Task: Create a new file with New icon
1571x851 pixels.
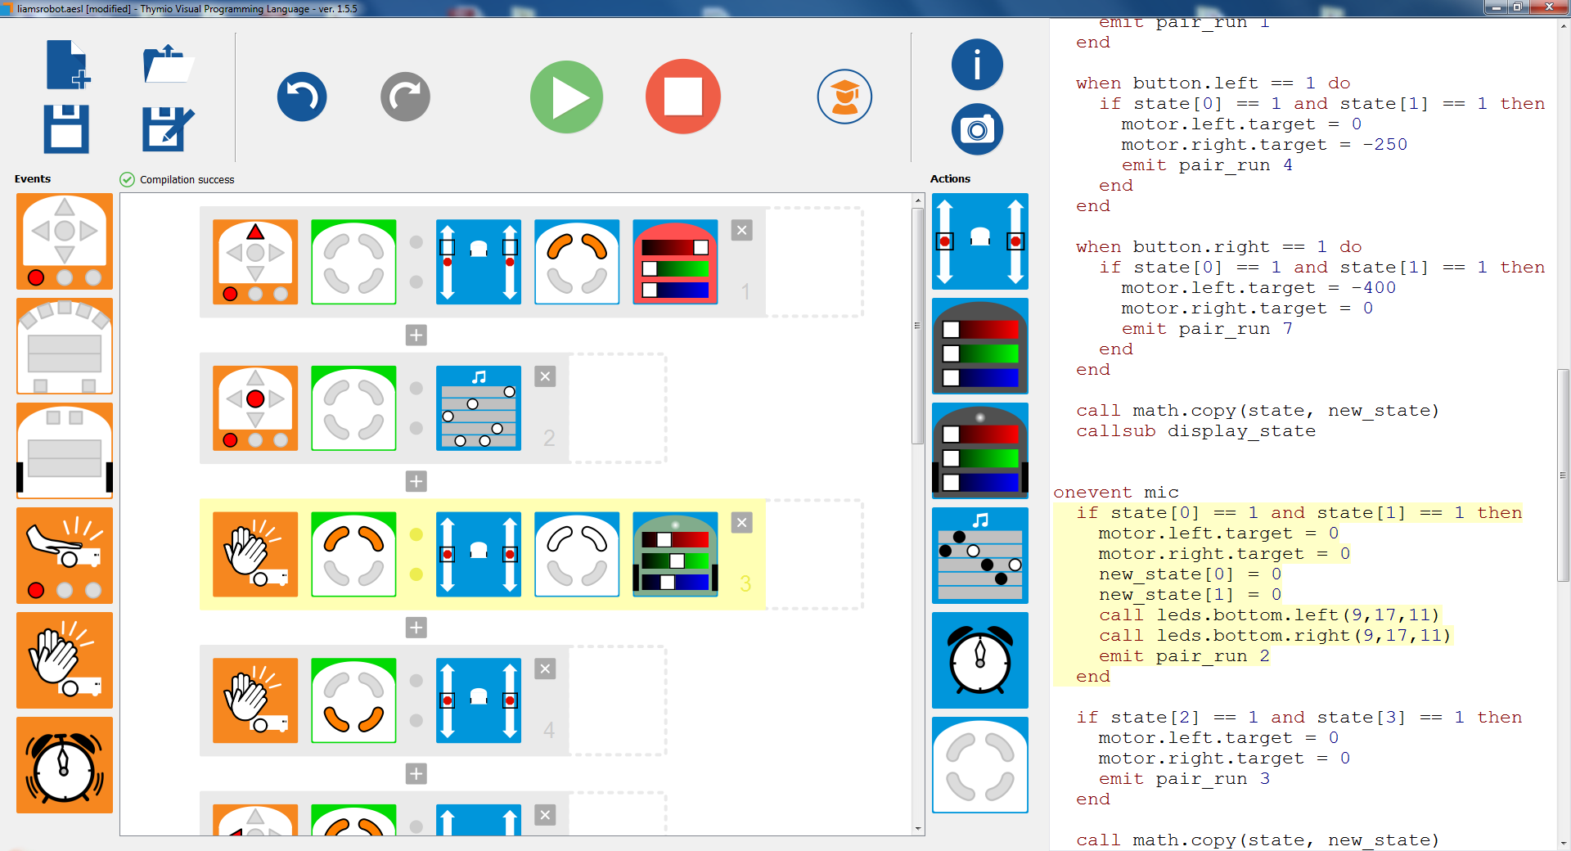Action: coord(67,64)
